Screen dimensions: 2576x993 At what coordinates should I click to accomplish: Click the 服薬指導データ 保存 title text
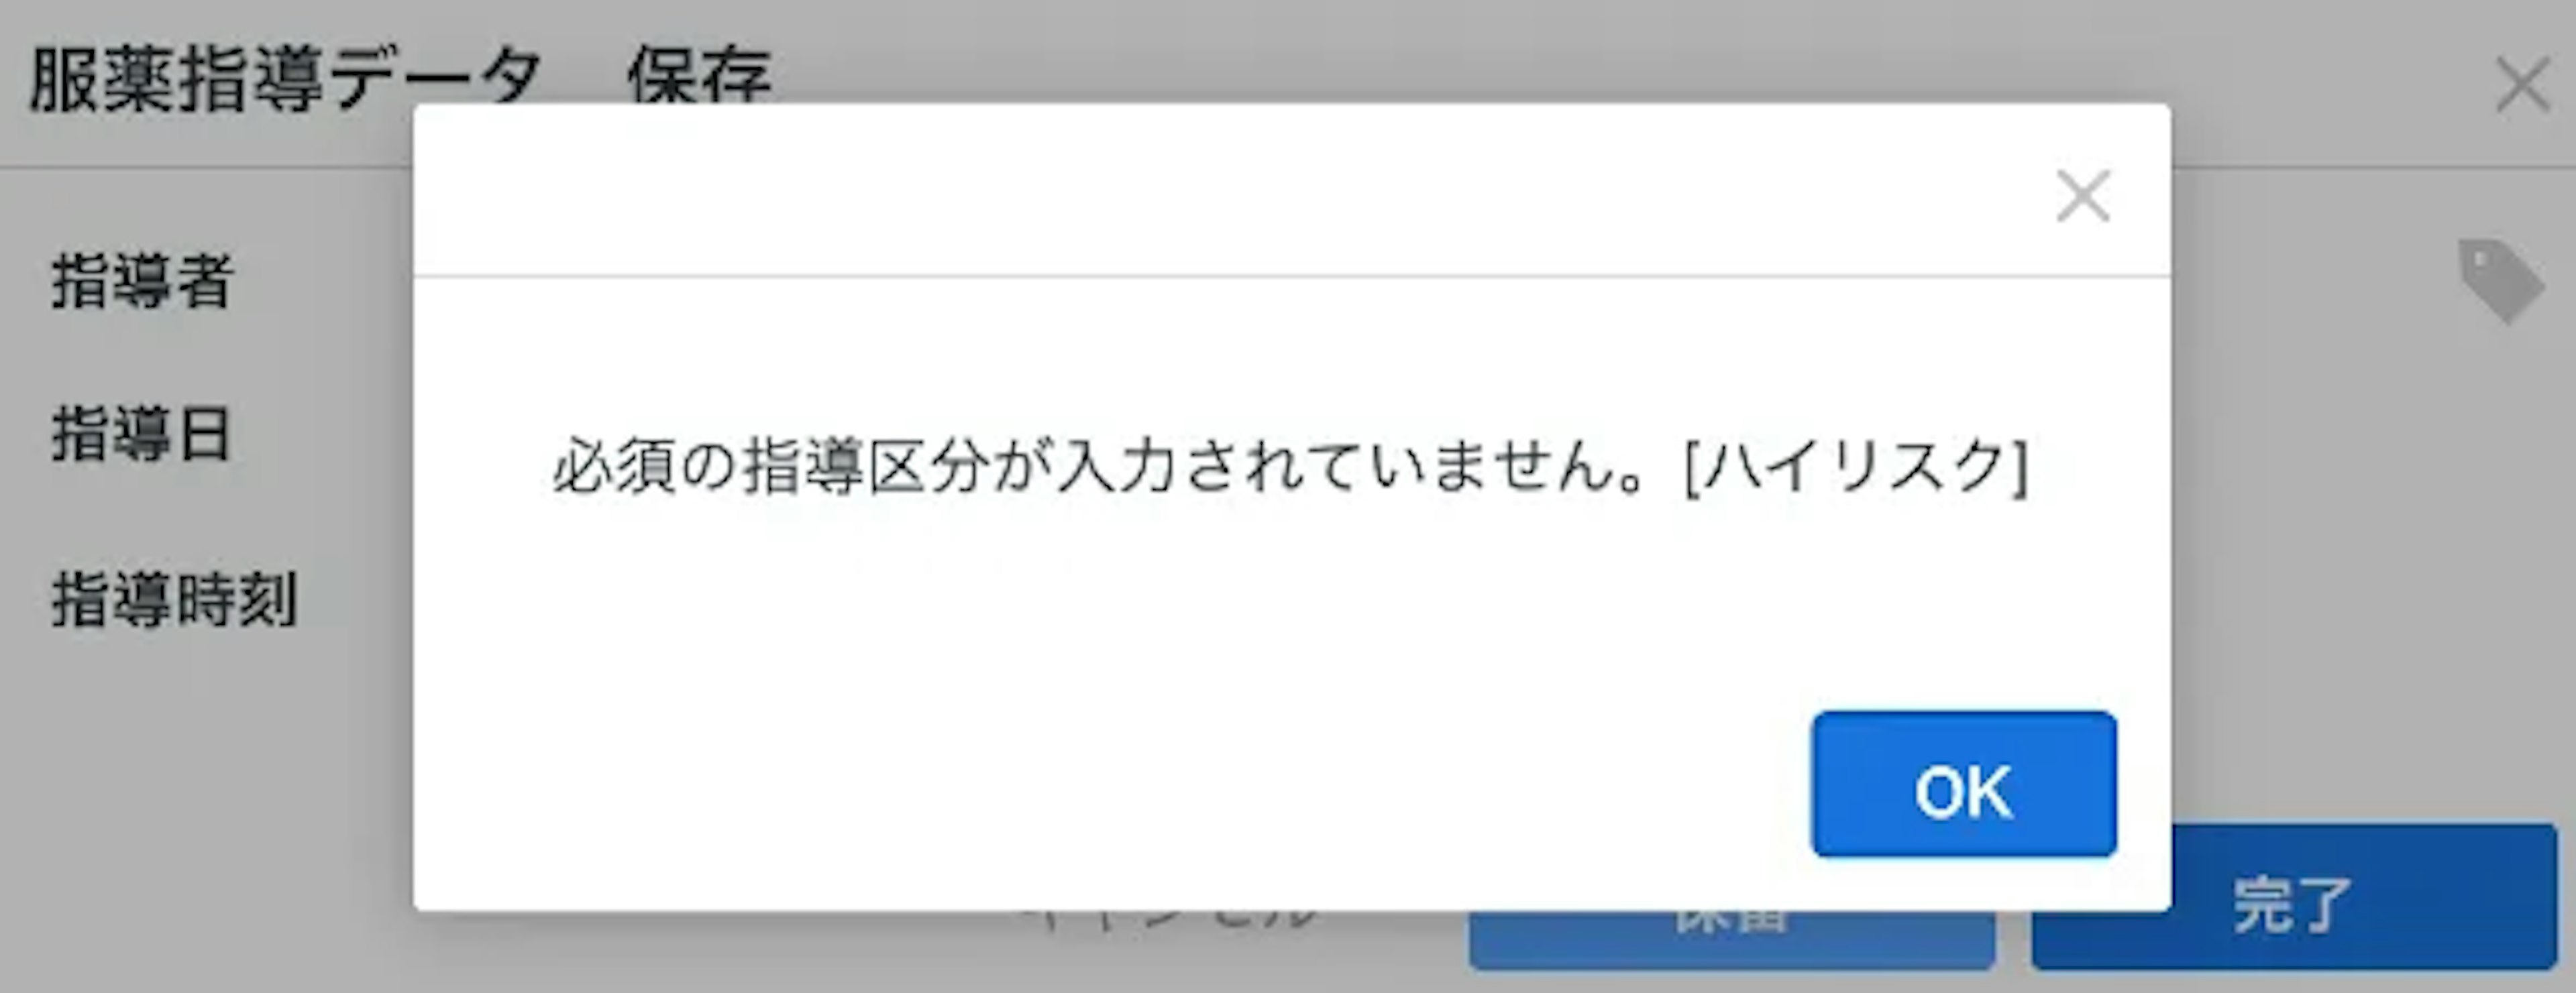(x=400, y=78)
